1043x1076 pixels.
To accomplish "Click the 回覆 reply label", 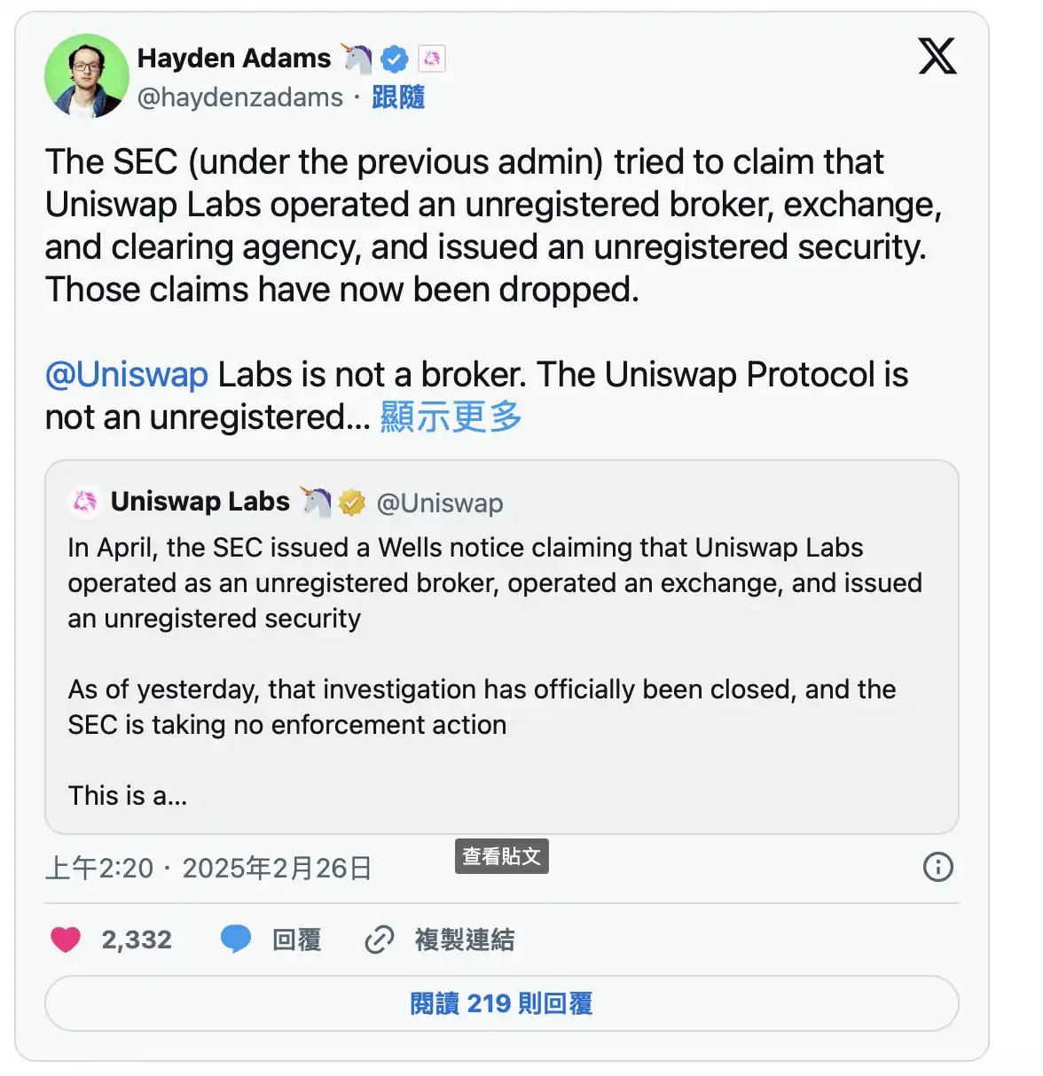I will 296,940.
